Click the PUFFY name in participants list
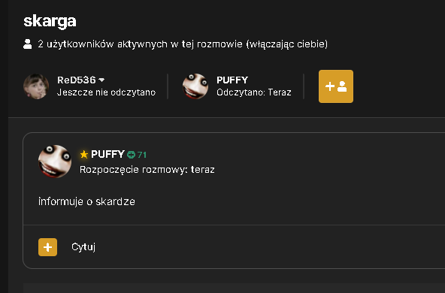 232,80
